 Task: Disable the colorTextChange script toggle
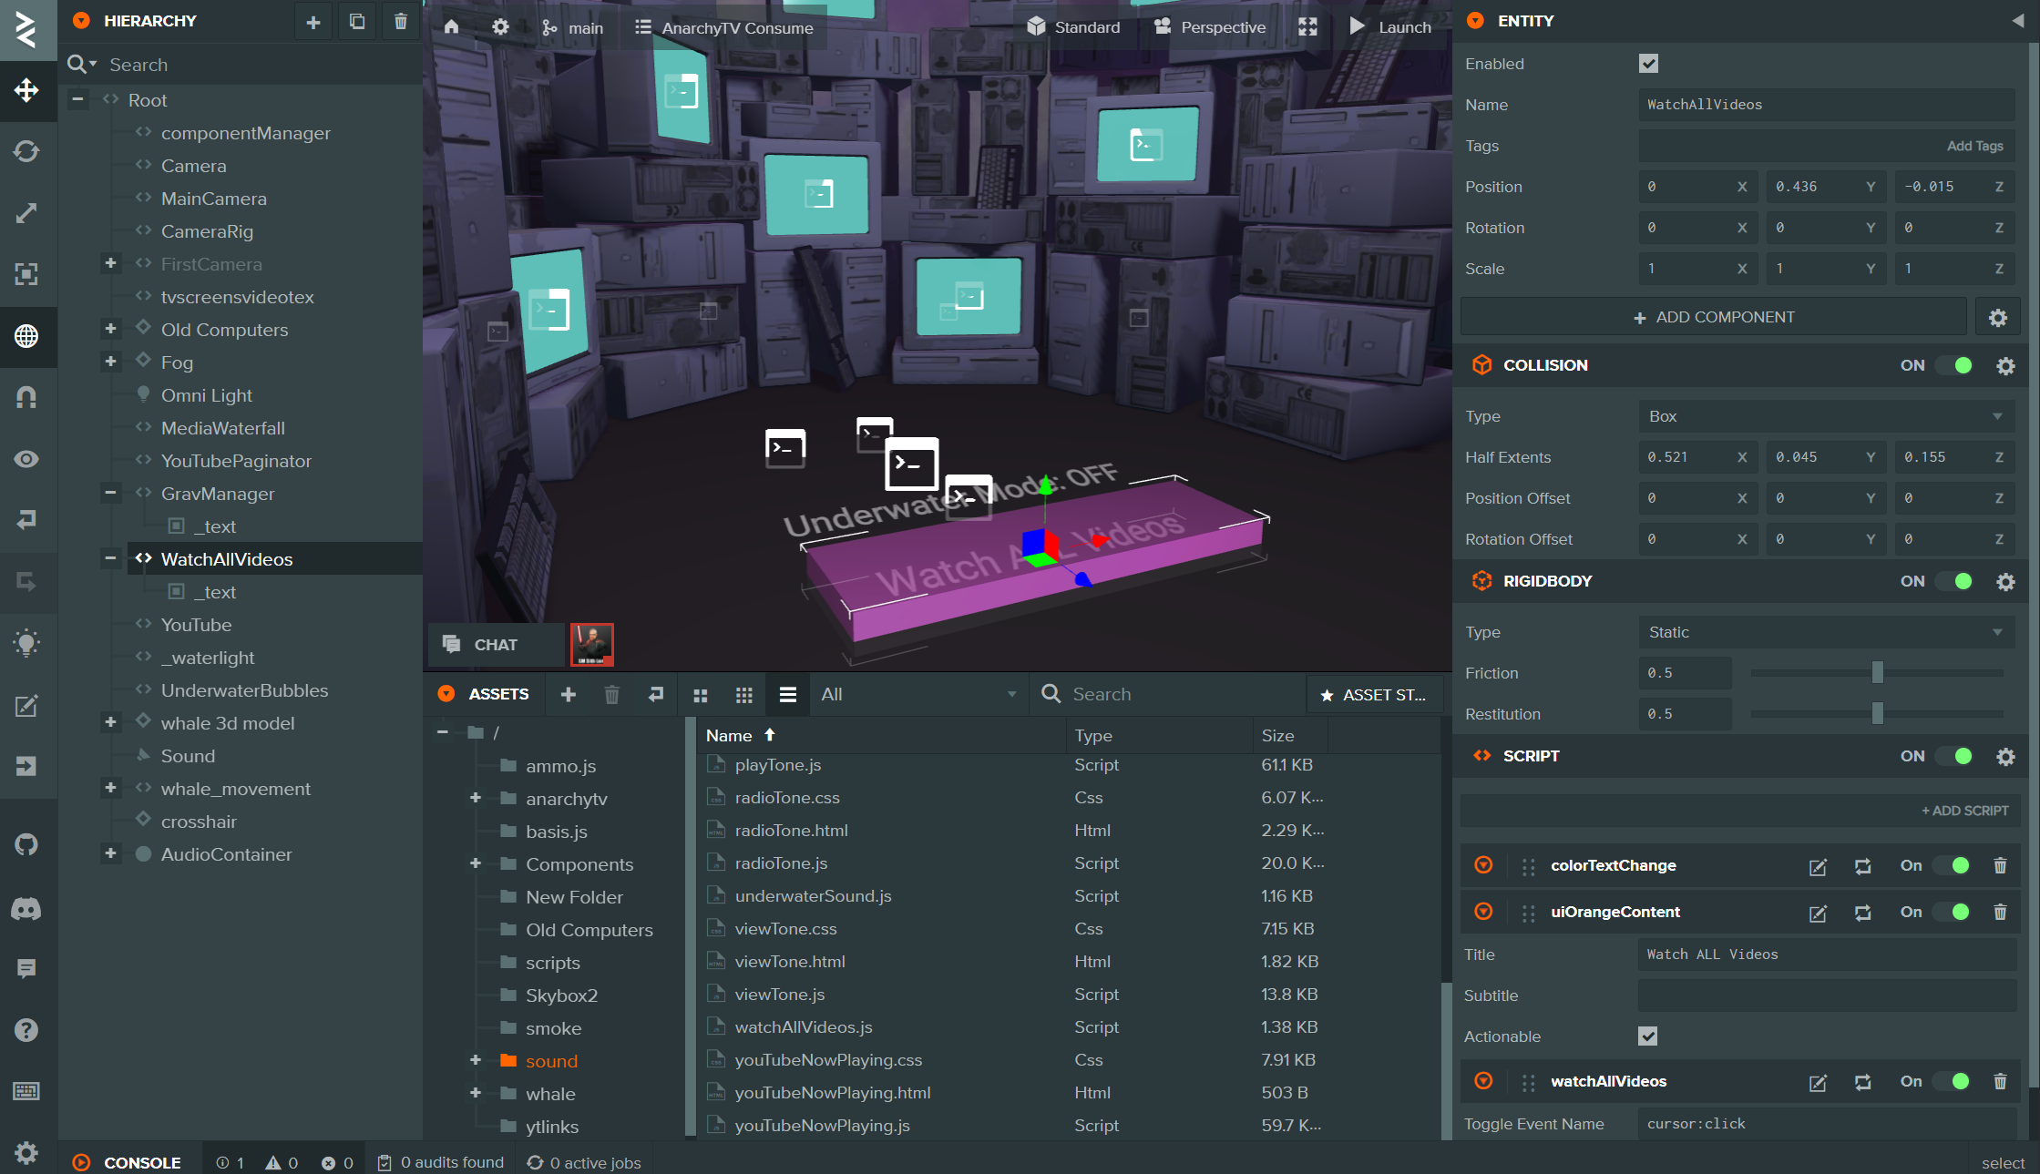1953,865
